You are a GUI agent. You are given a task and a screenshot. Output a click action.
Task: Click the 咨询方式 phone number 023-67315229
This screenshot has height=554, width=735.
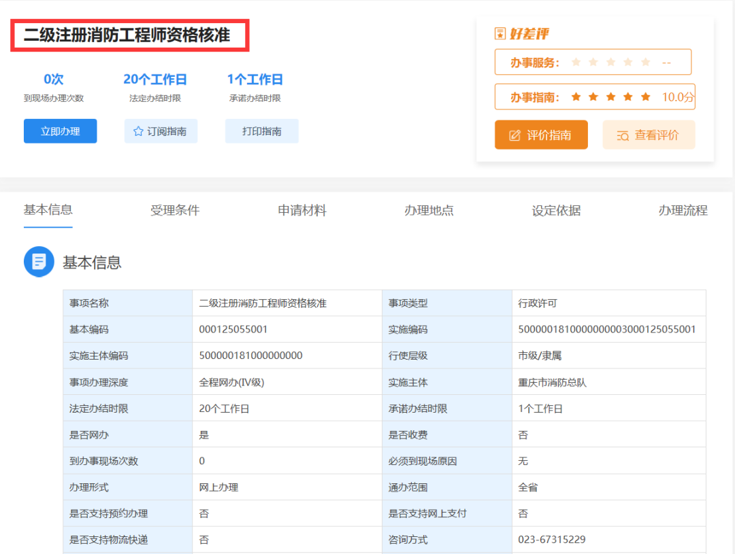[x=552, y=540]
